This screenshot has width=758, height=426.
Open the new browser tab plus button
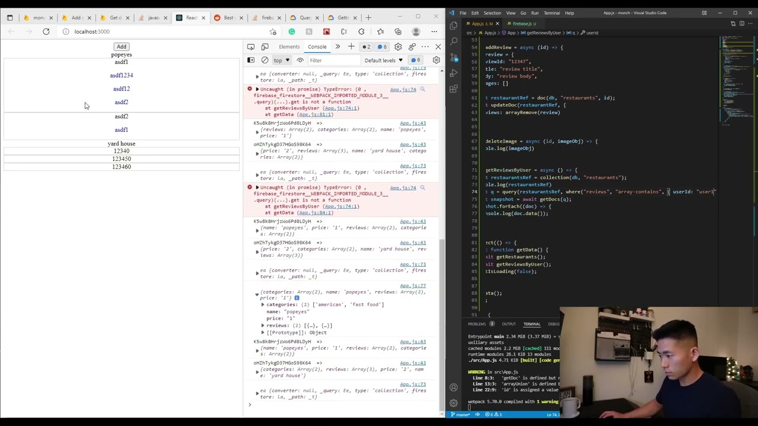coord(368,18)
